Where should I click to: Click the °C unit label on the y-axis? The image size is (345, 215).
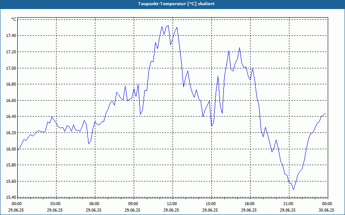[x=14, y=19]
